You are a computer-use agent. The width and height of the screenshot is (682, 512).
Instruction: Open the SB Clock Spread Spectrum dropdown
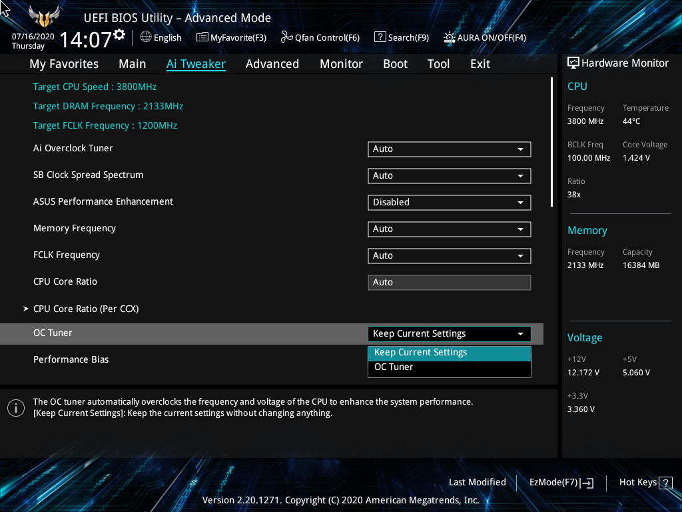(x=450, y=175)
